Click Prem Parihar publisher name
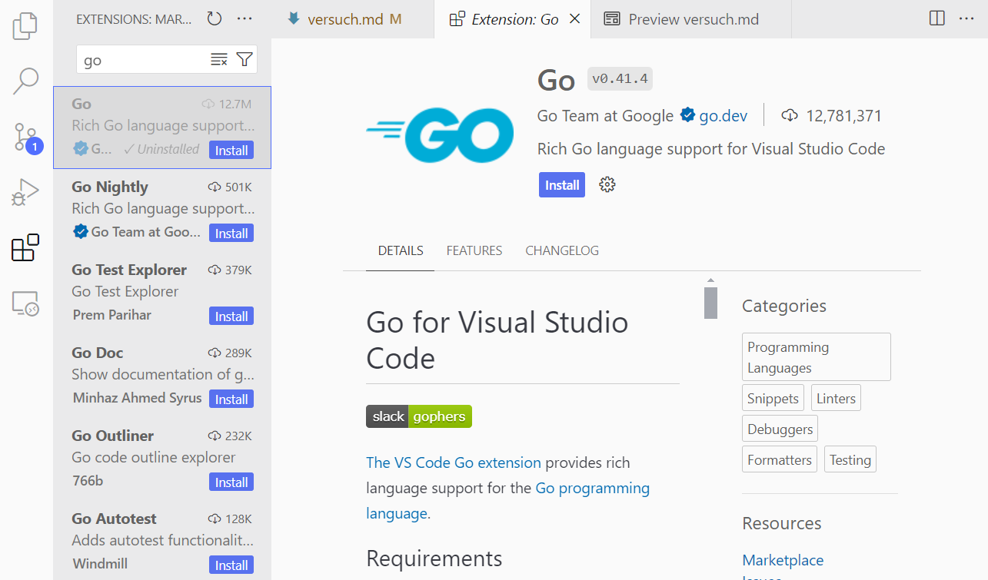 (x=112, y=315)
